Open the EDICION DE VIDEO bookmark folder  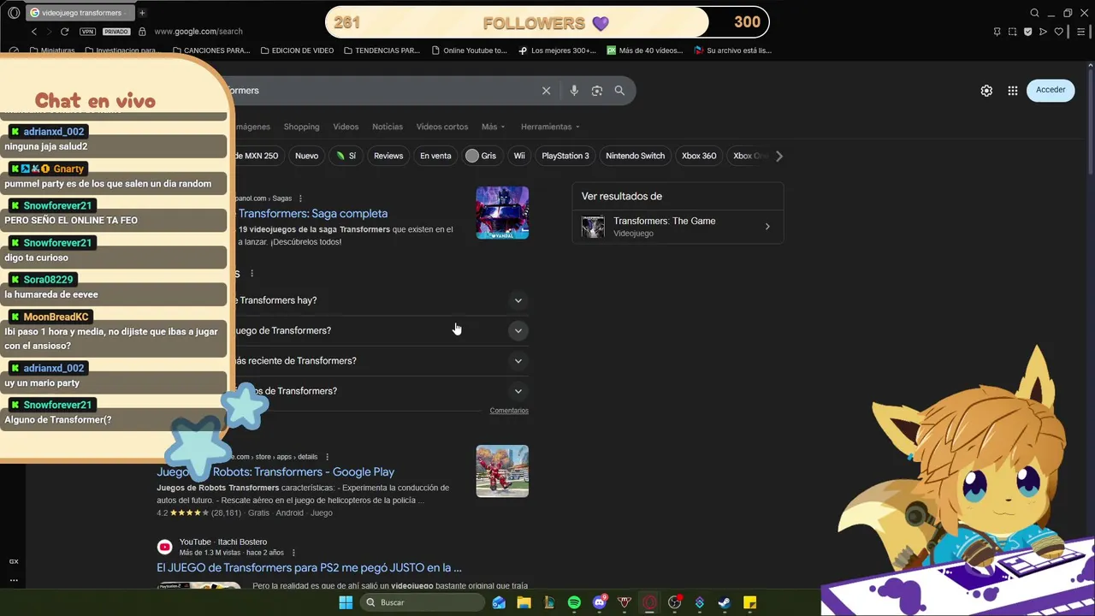point(297,50)
